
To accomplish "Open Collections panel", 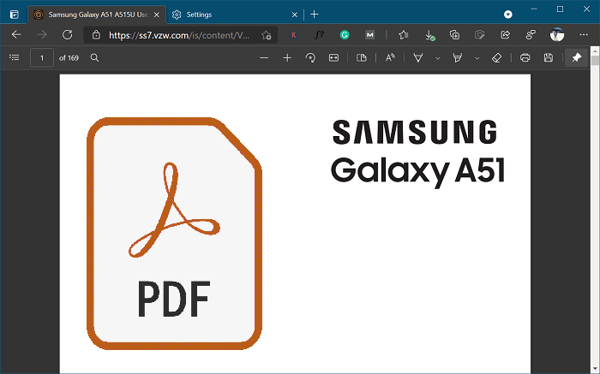I will 454,35.
